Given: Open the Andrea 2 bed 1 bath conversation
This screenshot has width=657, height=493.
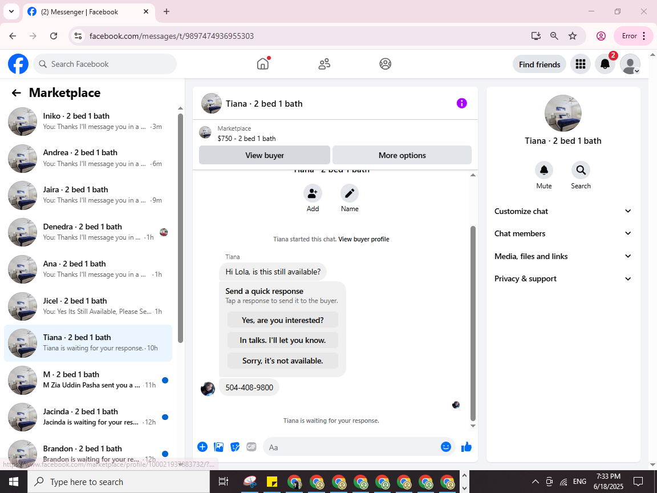Looking at the screenshot, I should (x=88, y=158).
